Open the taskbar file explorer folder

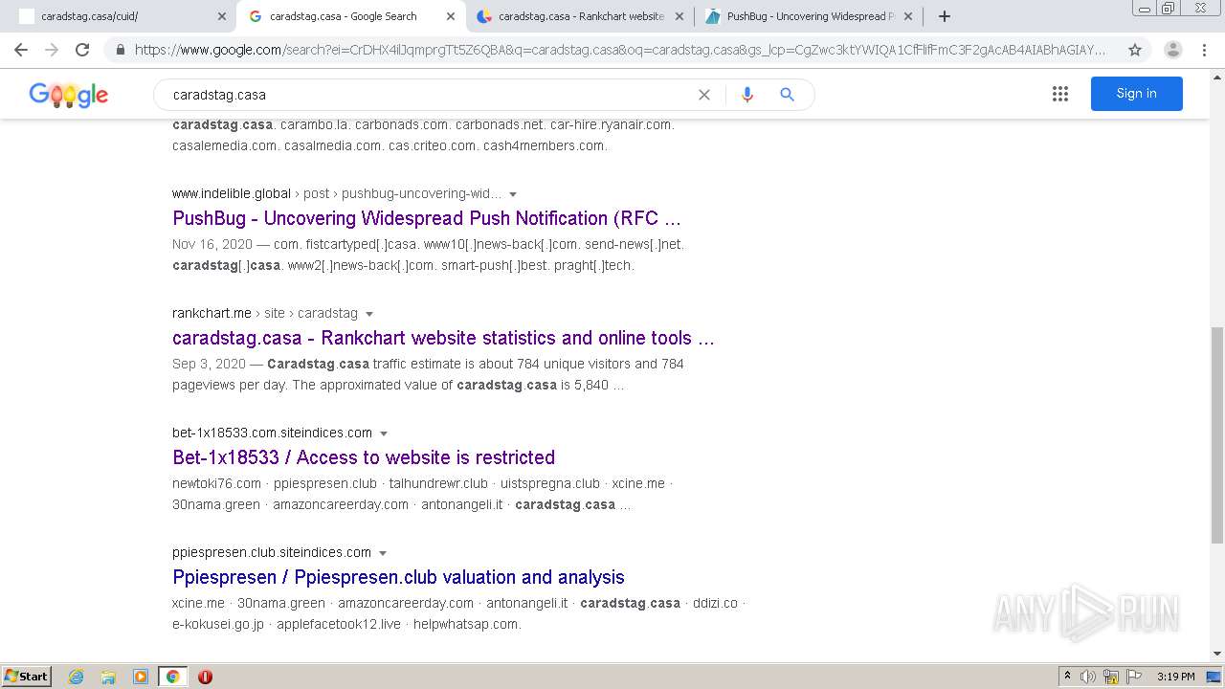click(x=108, y=677)
